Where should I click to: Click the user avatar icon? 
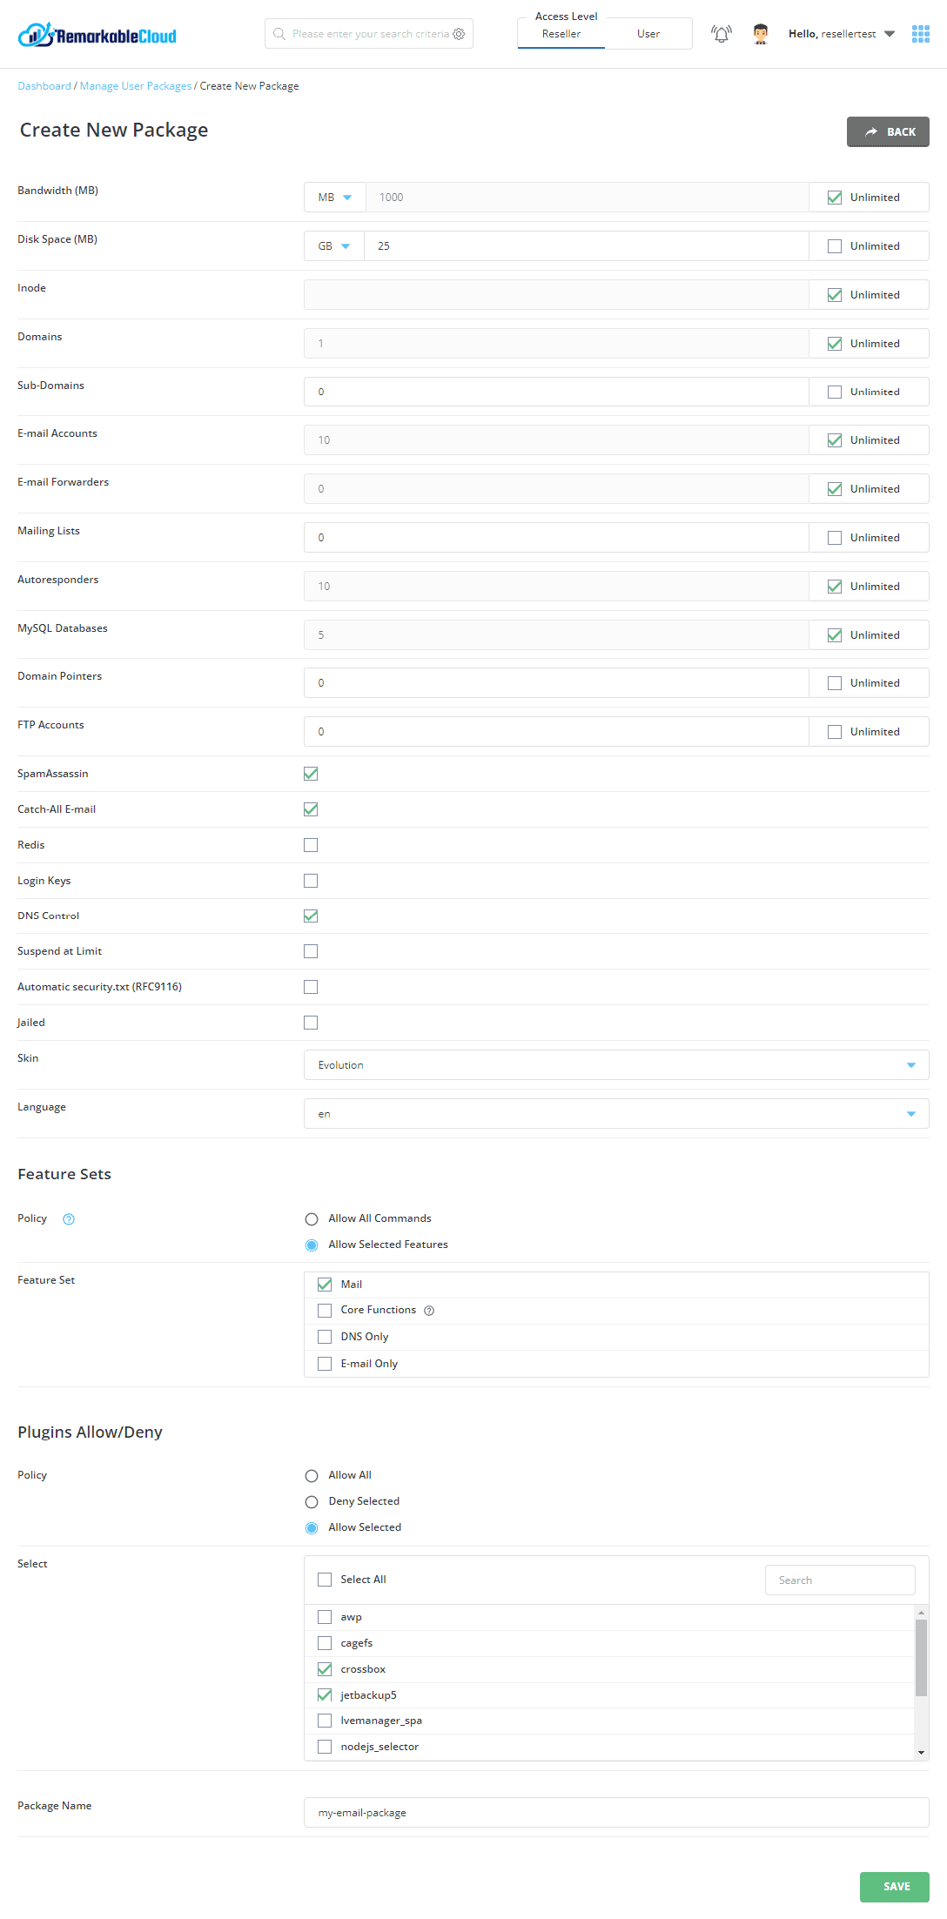pos(761,34)
